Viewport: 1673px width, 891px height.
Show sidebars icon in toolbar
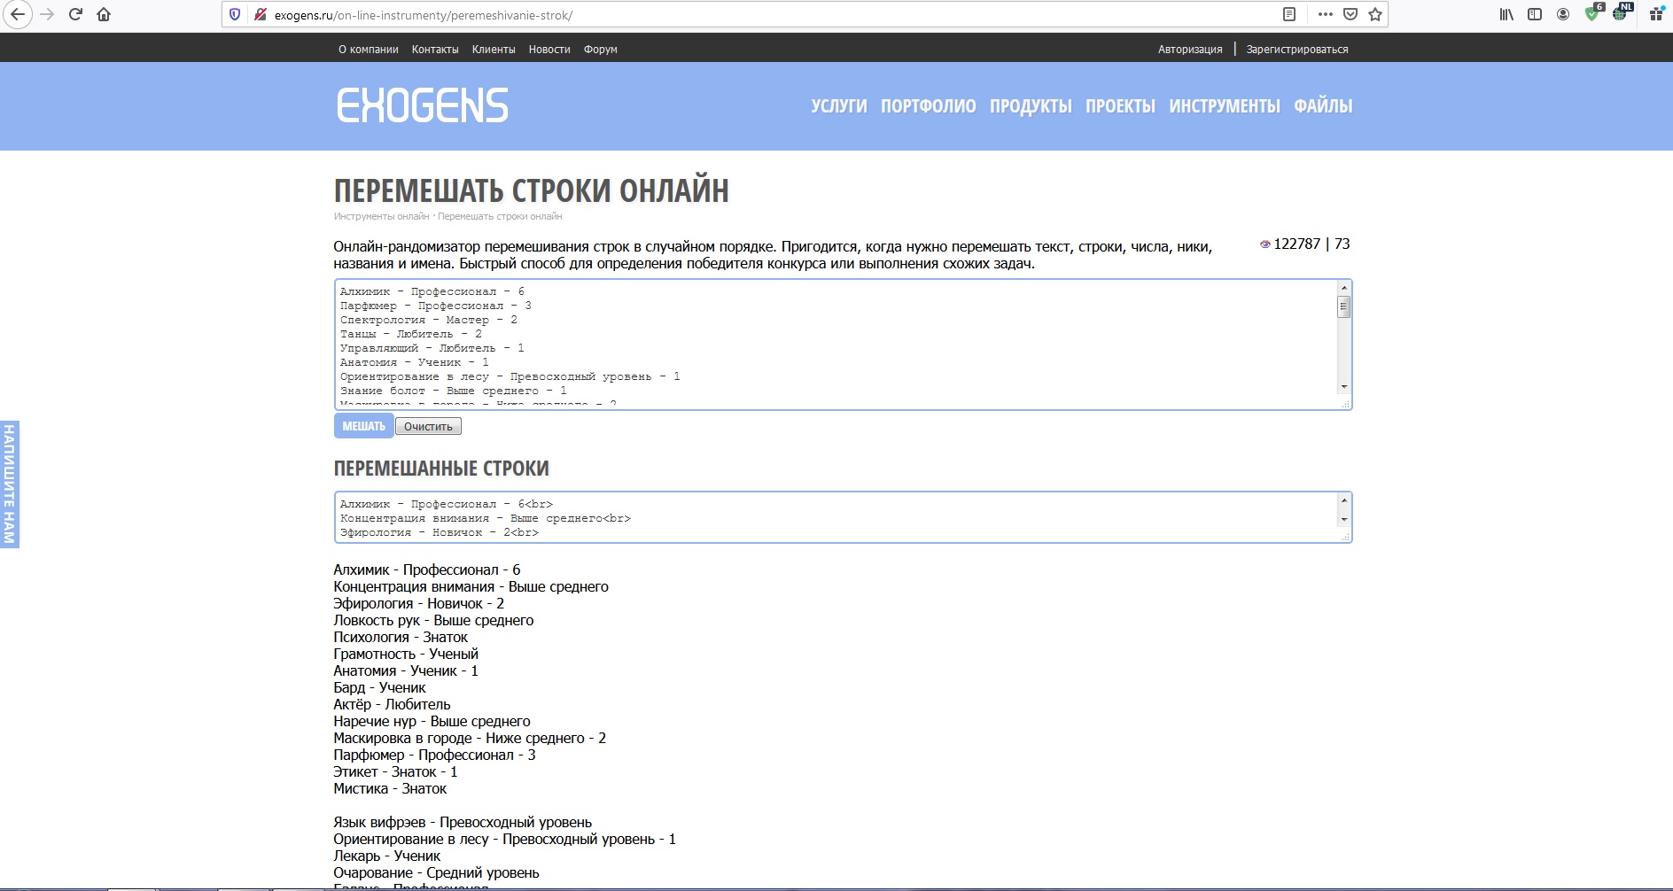(x=1535, y=14)
